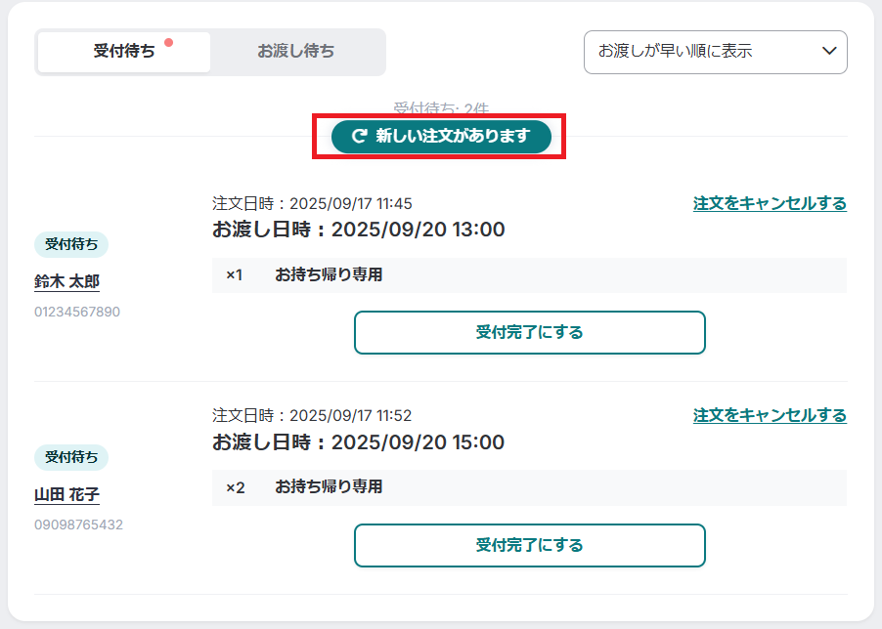Cancel the order from 鈴木 太郎
This screenshot has height=629, width=882.
(770, 203)
